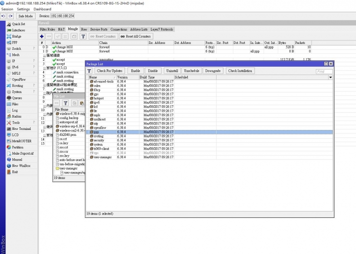Expand the IP submenu arrow

pyautogui.click(x=34, y=61)
